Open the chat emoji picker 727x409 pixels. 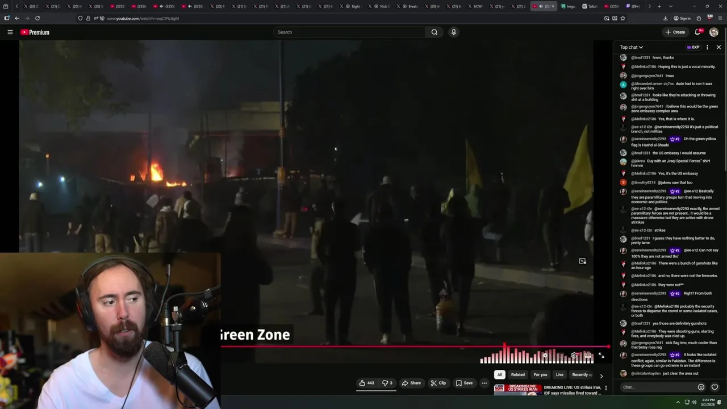[x=701, y=387]
